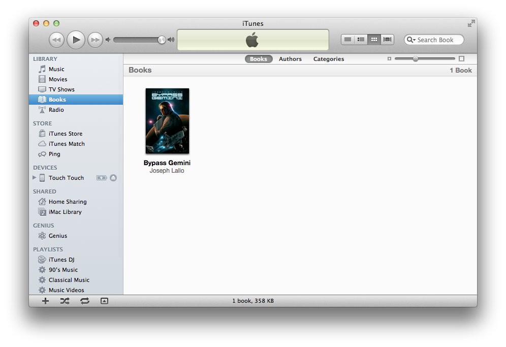Click the speaker mute icon

108,40
